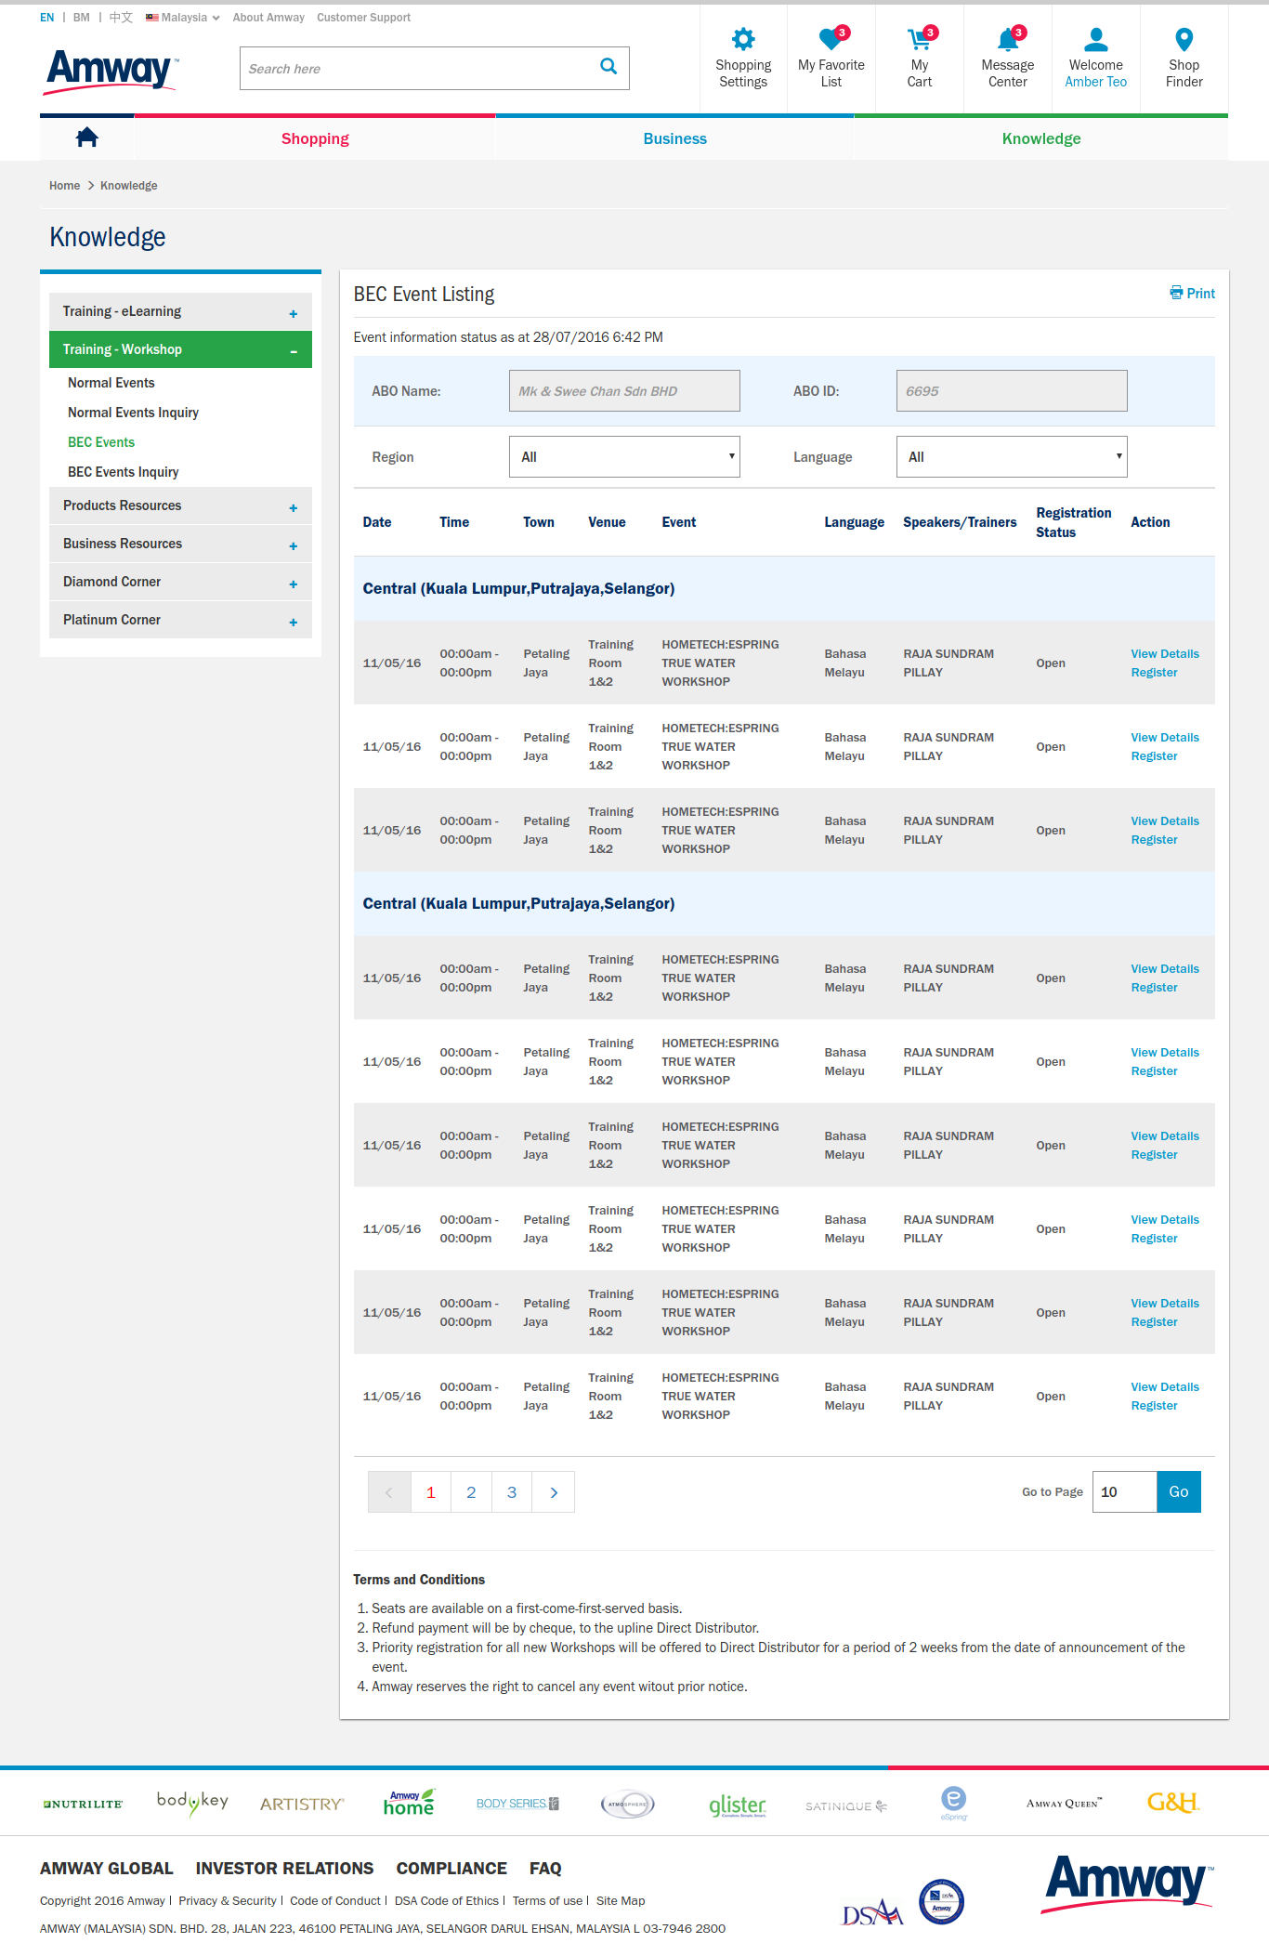This screenshot has width=1269, height=1956.
Task: Open Customer Support link
Action: (x=363, y=18)
